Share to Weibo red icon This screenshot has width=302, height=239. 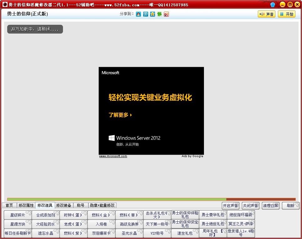coord(166,14)
